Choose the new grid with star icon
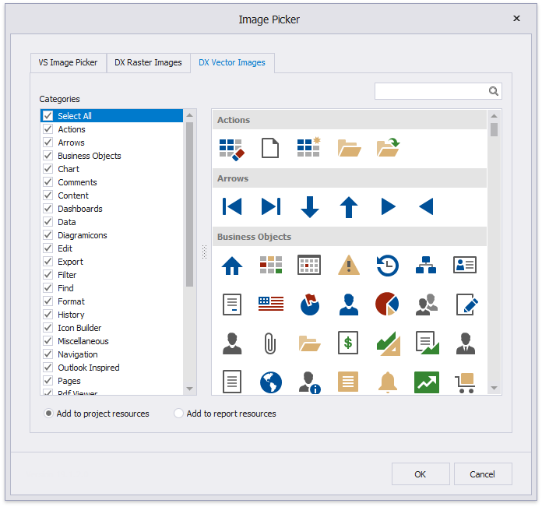This screenshot has height=507, width=542. [308, 147]
